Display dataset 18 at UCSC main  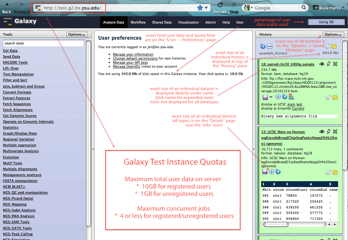coord(291,104)
